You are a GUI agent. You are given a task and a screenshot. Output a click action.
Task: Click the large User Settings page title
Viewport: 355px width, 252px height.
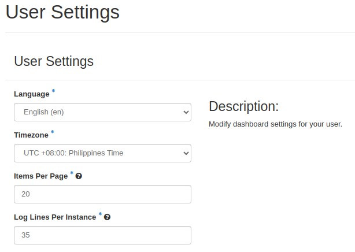pos(62,12)
